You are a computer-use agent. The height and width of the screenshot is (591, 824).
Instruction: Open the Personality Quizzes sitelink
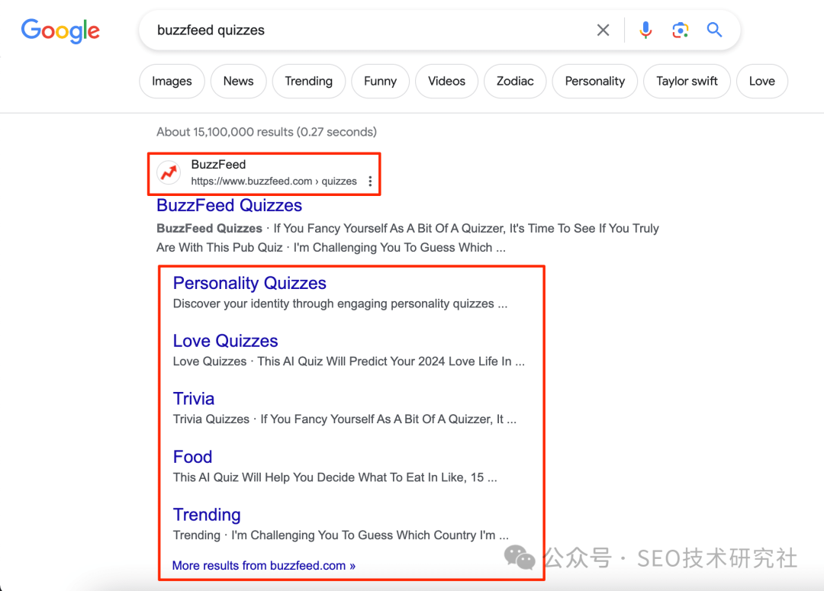click(249, 283)
